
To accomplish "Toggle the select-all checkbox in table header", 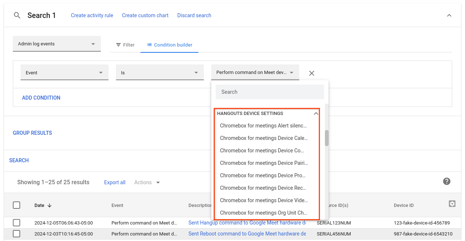I will tap(17, 205).
